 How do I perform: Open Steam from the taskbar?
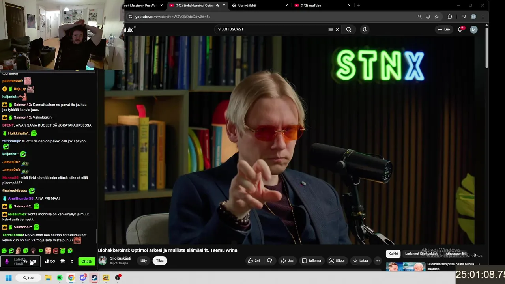(94, 278)
